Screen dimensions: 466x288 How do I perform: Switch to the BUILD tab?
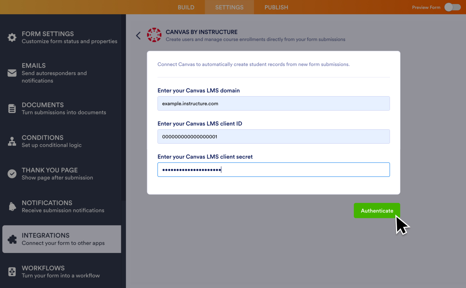(x=186, y=7)
